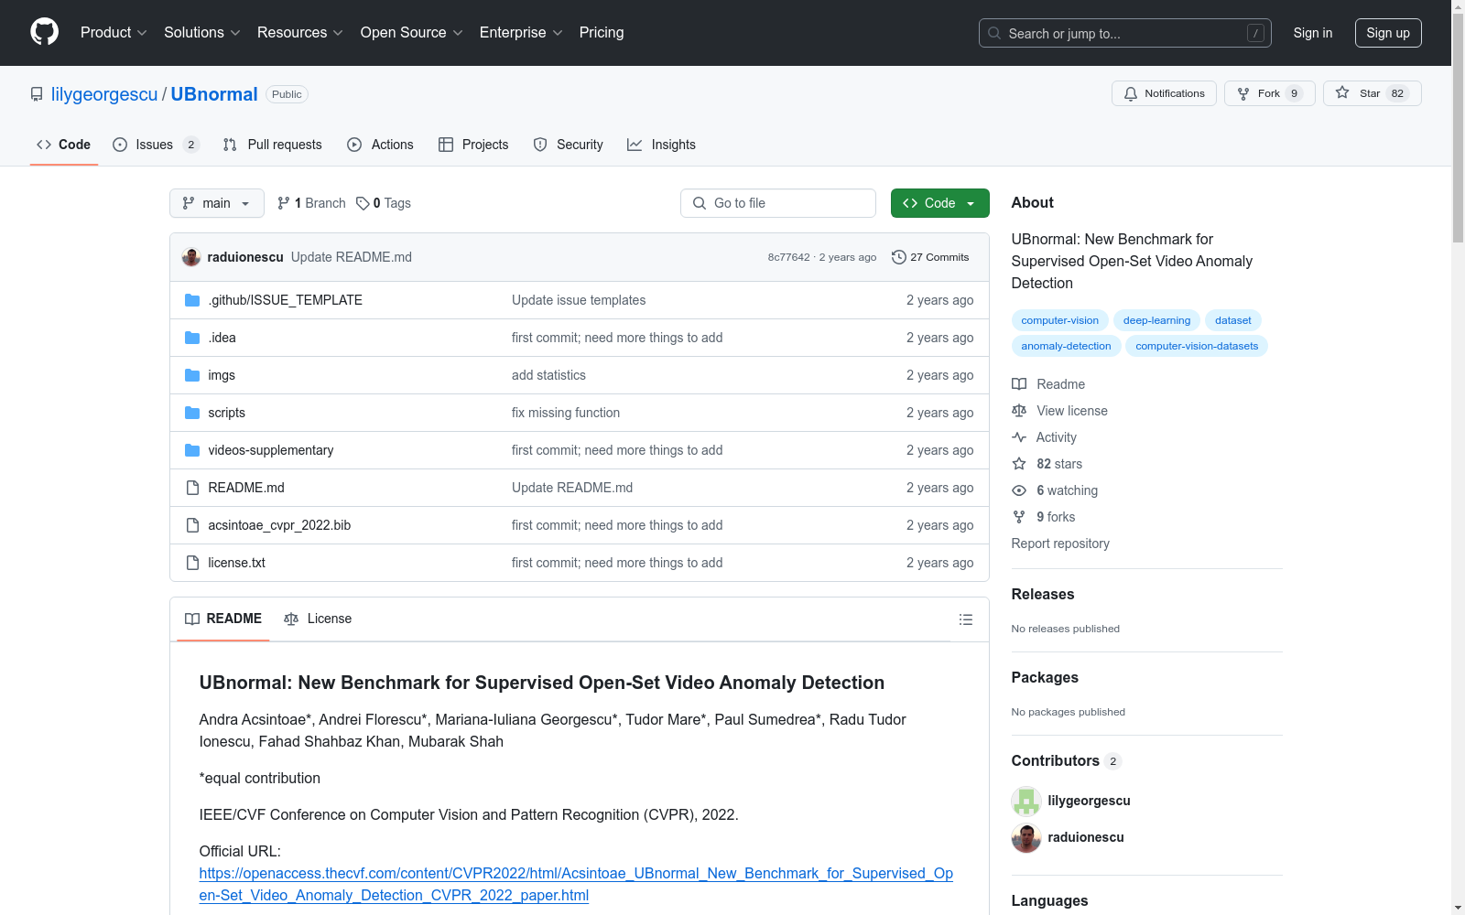This screenshot has width=1465, height=915.
Task: Open the 27 Commits history link
Action: 930,257
